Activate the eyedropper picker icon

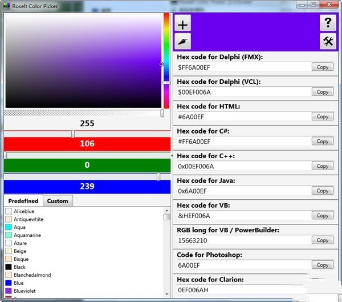(183, 41)
